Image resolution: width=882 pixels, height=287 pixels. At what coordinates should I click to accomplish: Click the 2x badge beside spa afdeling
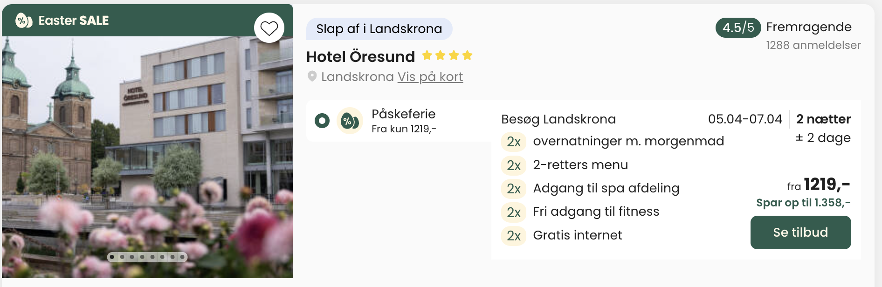(x=513, y=189)
